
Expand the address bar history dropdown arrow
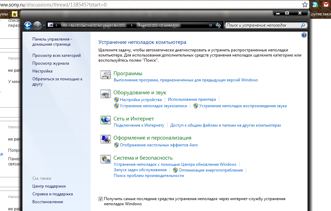pos(210,26)
